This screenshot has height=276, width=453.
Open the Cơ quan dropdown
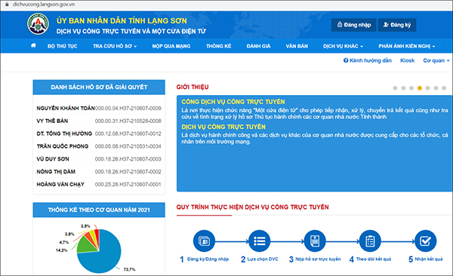436,60
